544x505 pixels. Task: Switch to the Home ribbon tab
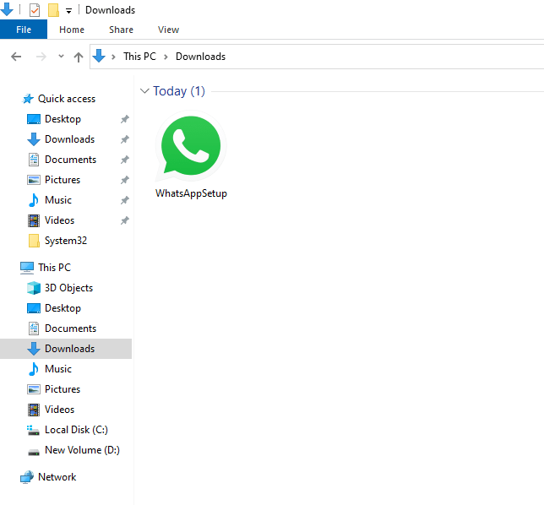72,30
